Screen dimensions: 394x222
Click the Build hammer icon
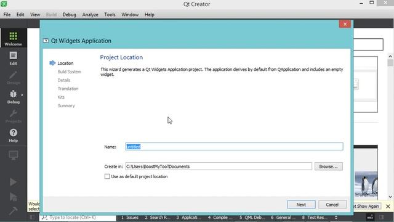click(13, 211)
